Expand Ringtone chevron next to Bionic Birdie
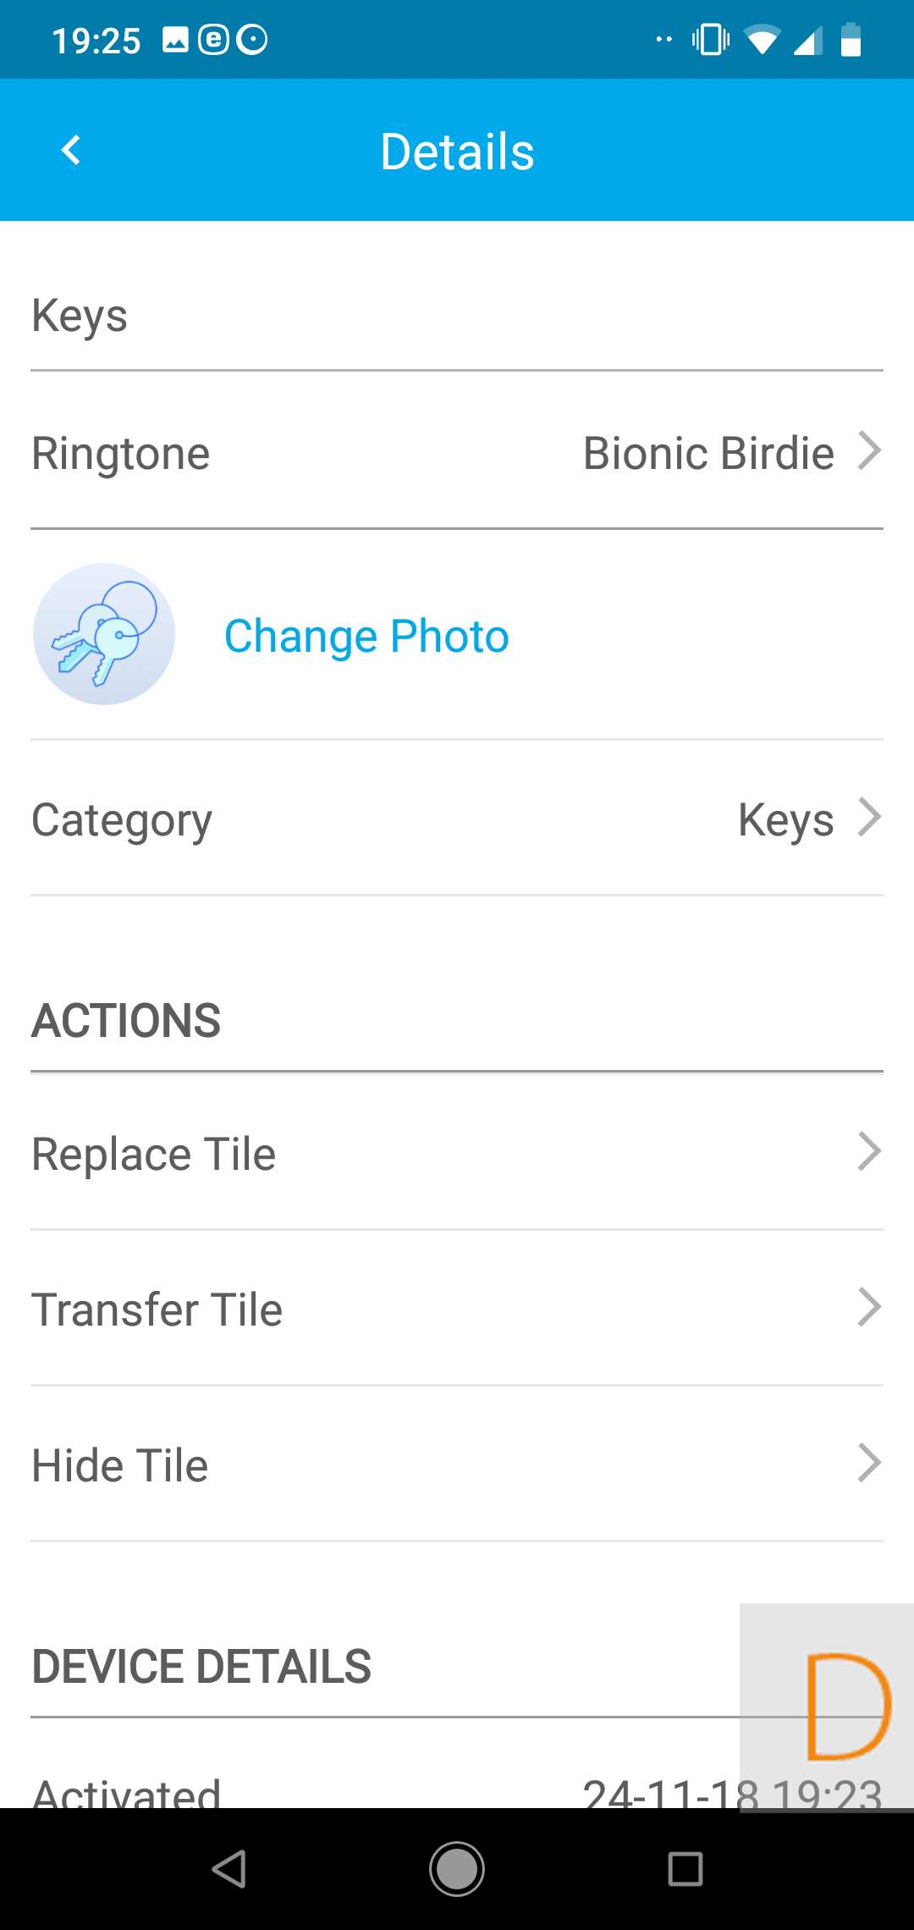The image size is (914, 1930). [x=869, y=450]
